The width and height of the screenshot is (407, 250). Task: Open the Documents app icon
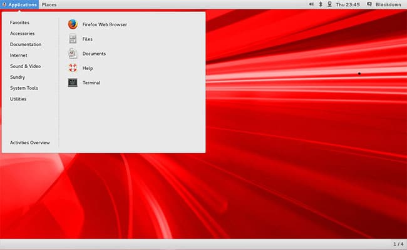coord(73,53)
